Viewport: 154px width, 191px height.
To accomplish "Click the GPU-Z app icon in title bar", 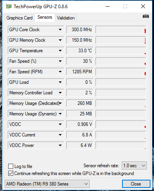I will [9, 6].
